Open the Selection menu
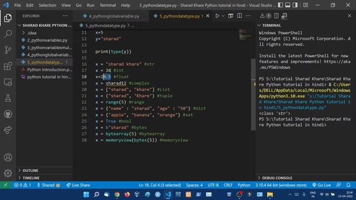Viewport: 356px width, 200px height. click(x=47, y=5)
